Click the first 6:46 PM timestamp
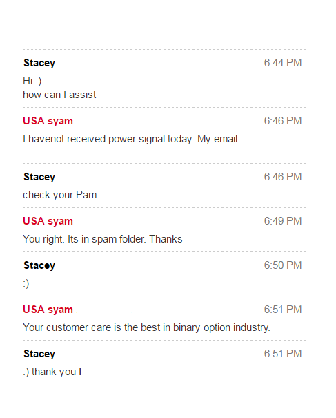336x418 pixels. (283, 121)
